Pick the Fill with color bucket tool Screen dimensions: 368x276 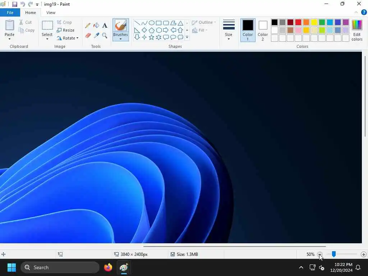(x=96, y=26)
